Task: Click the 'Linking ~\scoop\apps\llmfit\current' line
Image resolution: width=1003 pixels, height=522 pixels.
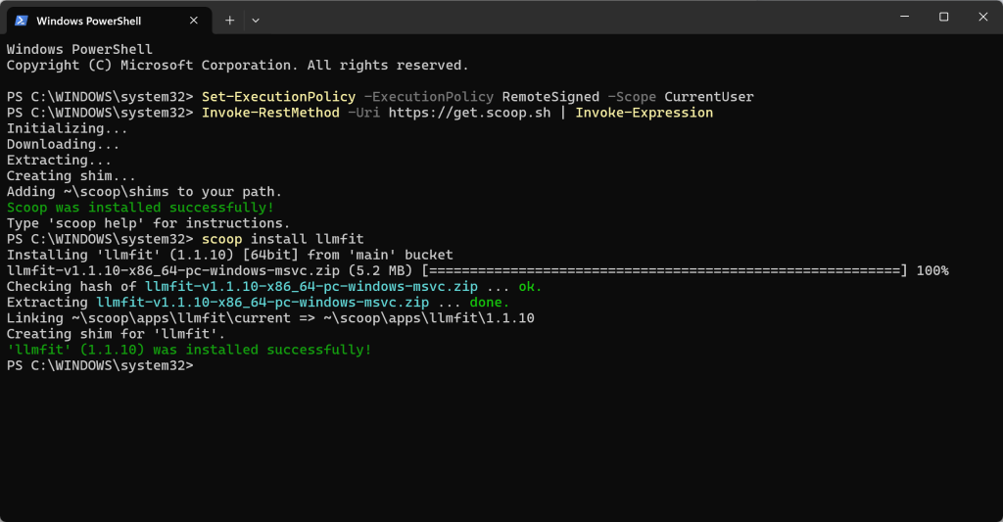Action: tap(270, 318)
